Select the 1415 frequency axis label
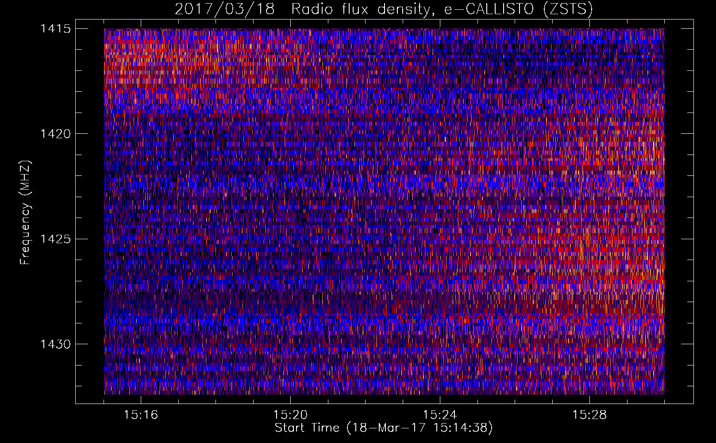This screenshot has height=443, width=716. click(x=55, y=29)
